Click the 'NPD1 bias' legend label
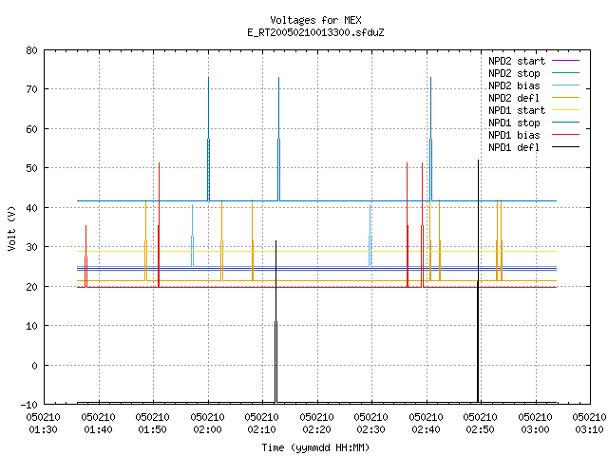The height and width of the screenshot is (456, 608). tap(514, 135)
